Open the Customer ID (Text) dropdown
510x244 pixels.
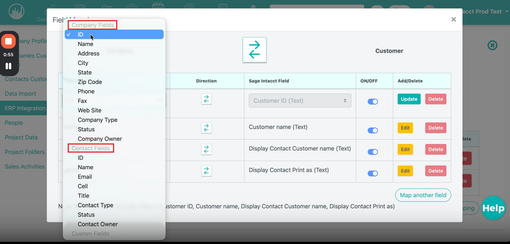[300, 101]
